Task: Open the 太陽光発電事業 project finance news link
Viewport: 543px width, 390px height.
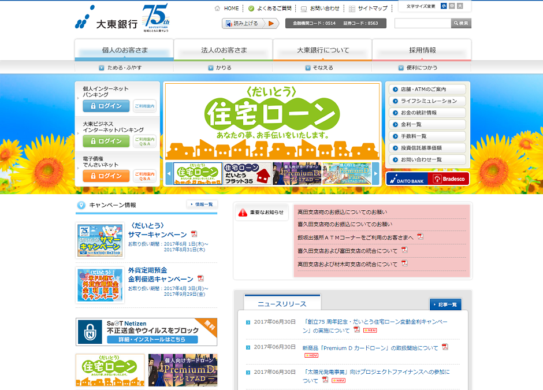Action: point(376,376)
